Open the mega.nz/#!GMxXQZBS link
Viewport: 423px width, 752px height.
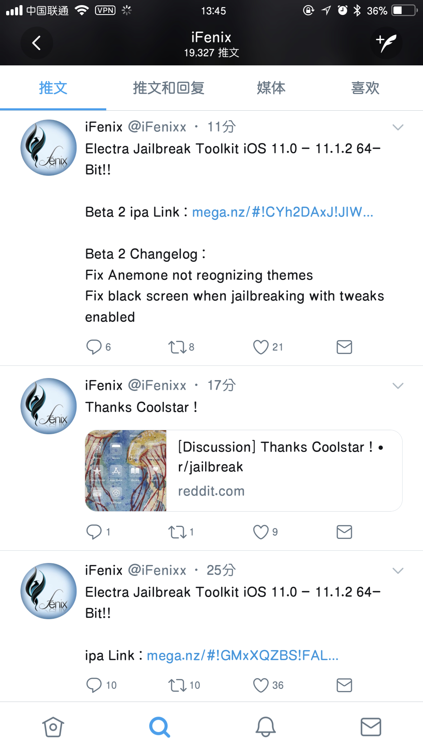pyautogui.click(x=242, y=656)
